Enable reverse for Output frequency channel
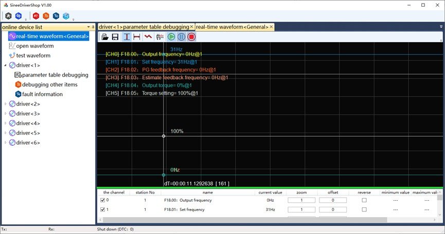Image resolution: width=445 pixels, height=234 pixels. 364,200
